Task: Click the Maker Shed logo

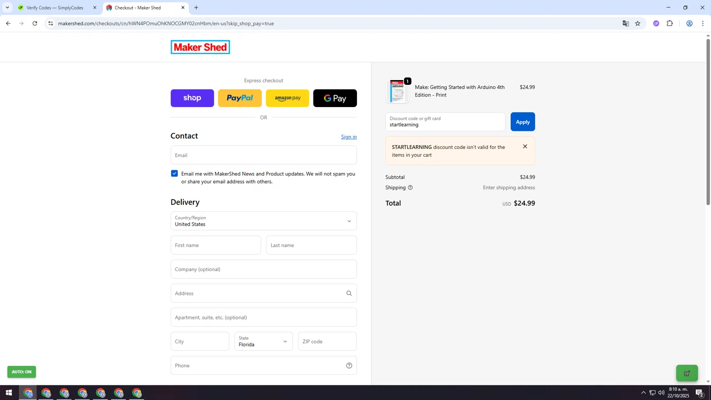Action: point(200,47)
